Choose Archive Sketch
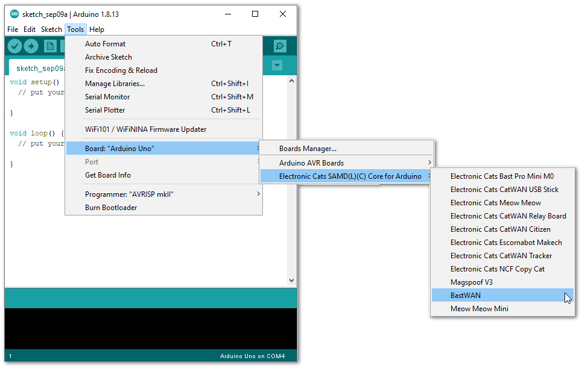Viewport: 582px width, 369px height. click(x=163, y=57)
